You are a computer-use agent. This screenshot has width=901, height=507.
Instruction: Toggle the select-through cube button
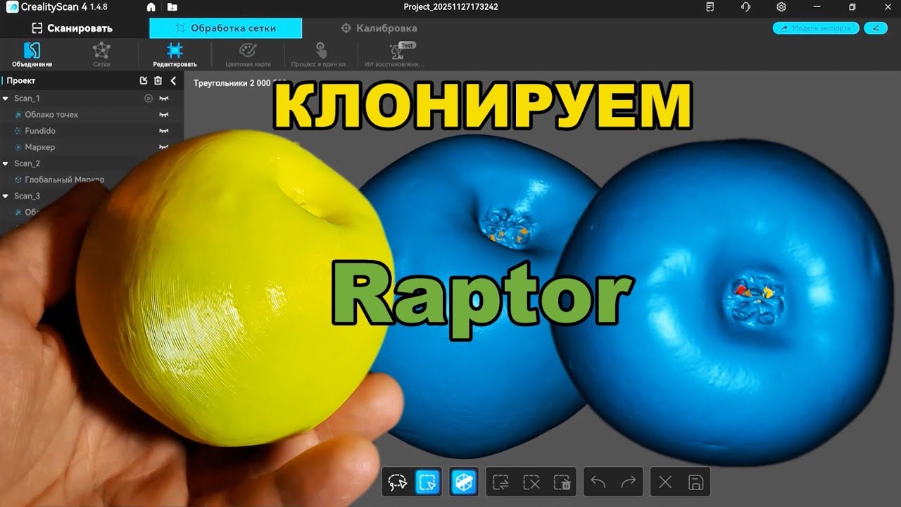(x=465, y=482)
